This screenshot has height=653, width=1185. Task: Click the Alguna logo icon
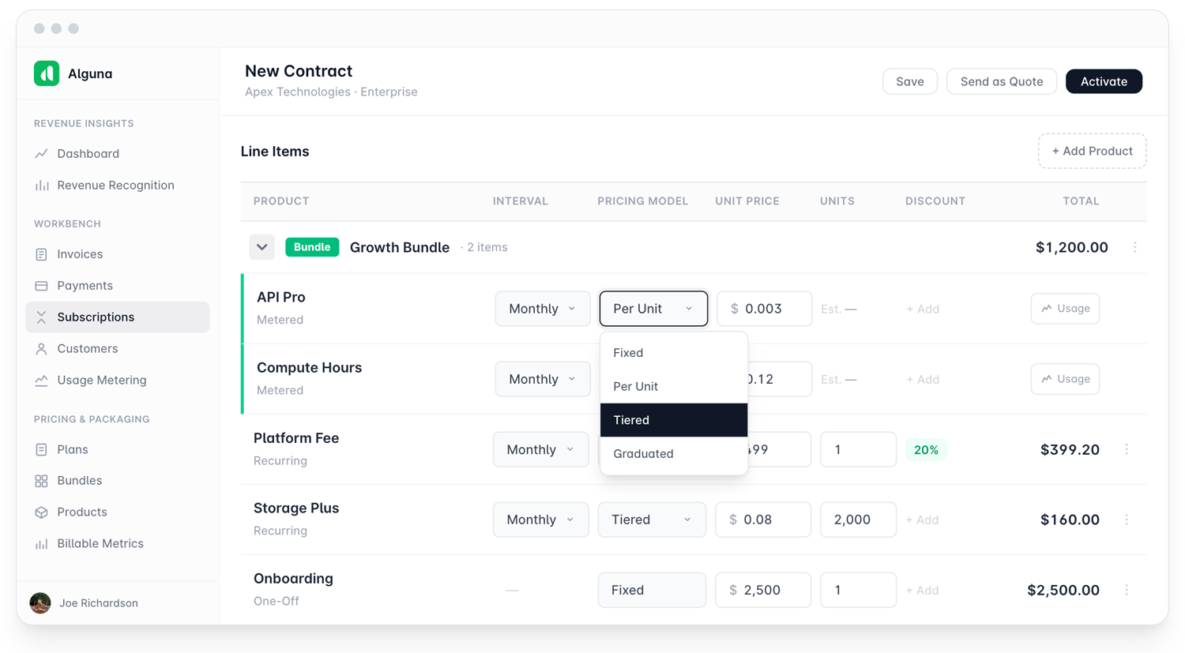47,73
